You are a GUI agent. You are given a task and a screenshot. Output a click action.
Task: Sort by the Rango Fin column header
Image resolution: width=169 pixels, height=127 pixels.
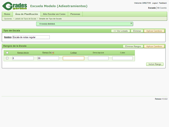tap(47, 52)
